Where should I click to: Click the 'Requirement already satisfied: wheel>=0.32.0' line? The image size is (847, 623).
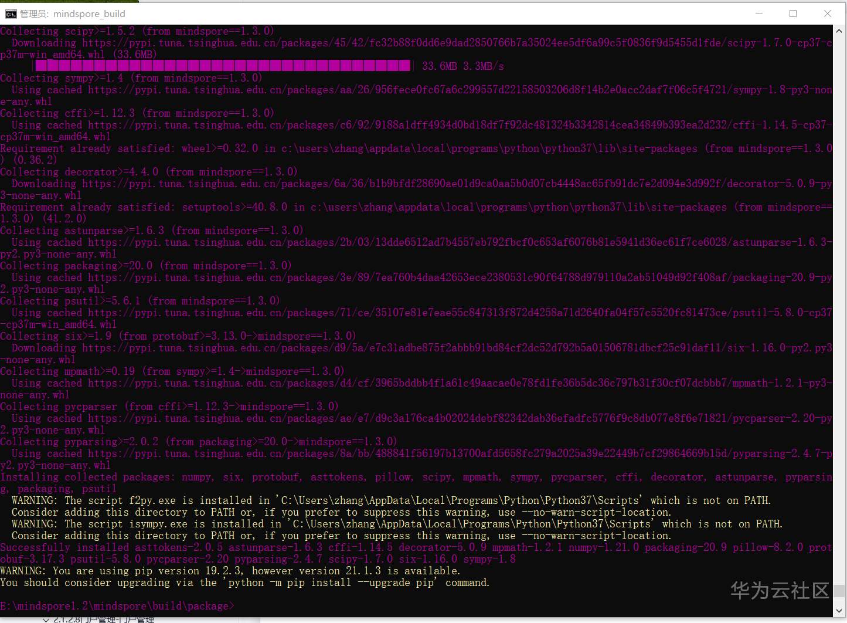(x=416, y=148)
